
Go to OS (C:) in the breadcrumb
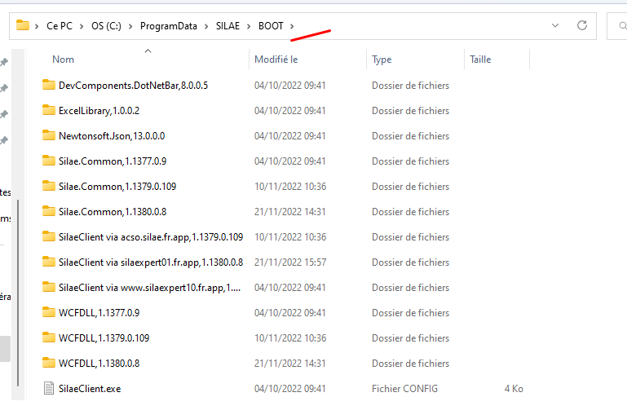point(105,26)
